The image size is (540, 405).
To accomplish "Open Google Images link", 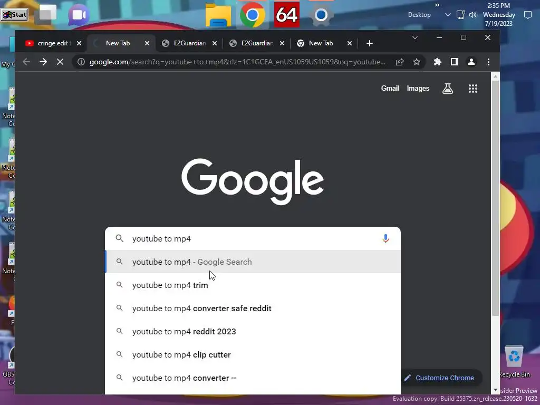I will pyautogui.click(x=418, y=89).
